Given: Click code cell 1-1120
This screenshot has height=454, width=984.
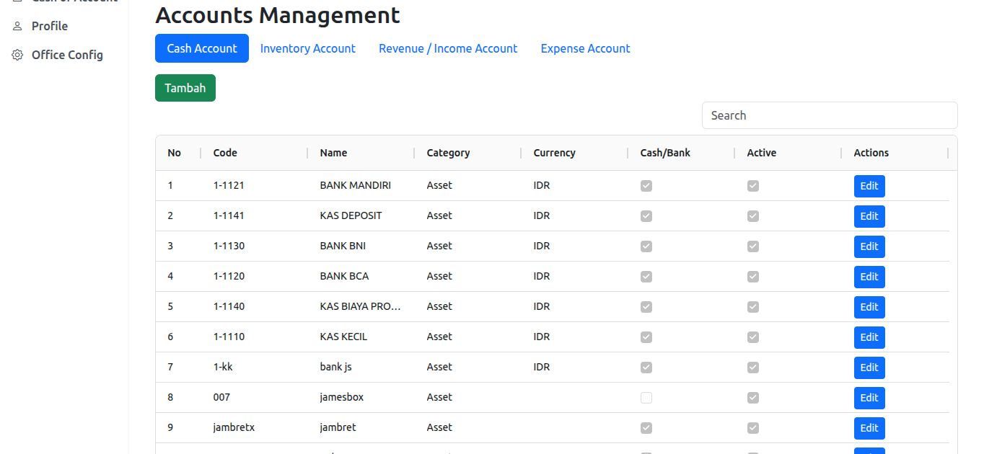Looking at the screenshot, I should point(229,276).
